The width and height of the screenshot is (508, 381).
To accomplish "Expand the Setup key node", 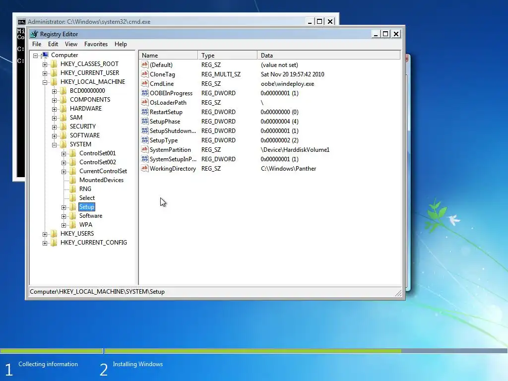I will click(64, 207).
